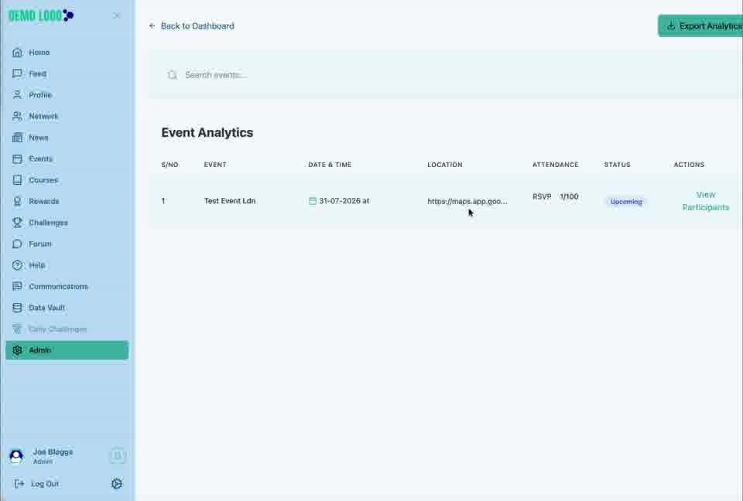
Task: Navigate to Network section
Action: [x=67, y=117]
